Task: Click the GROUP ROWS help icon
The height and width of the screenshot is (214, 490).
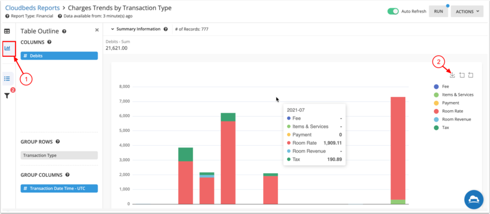Action: coord(58,141)
